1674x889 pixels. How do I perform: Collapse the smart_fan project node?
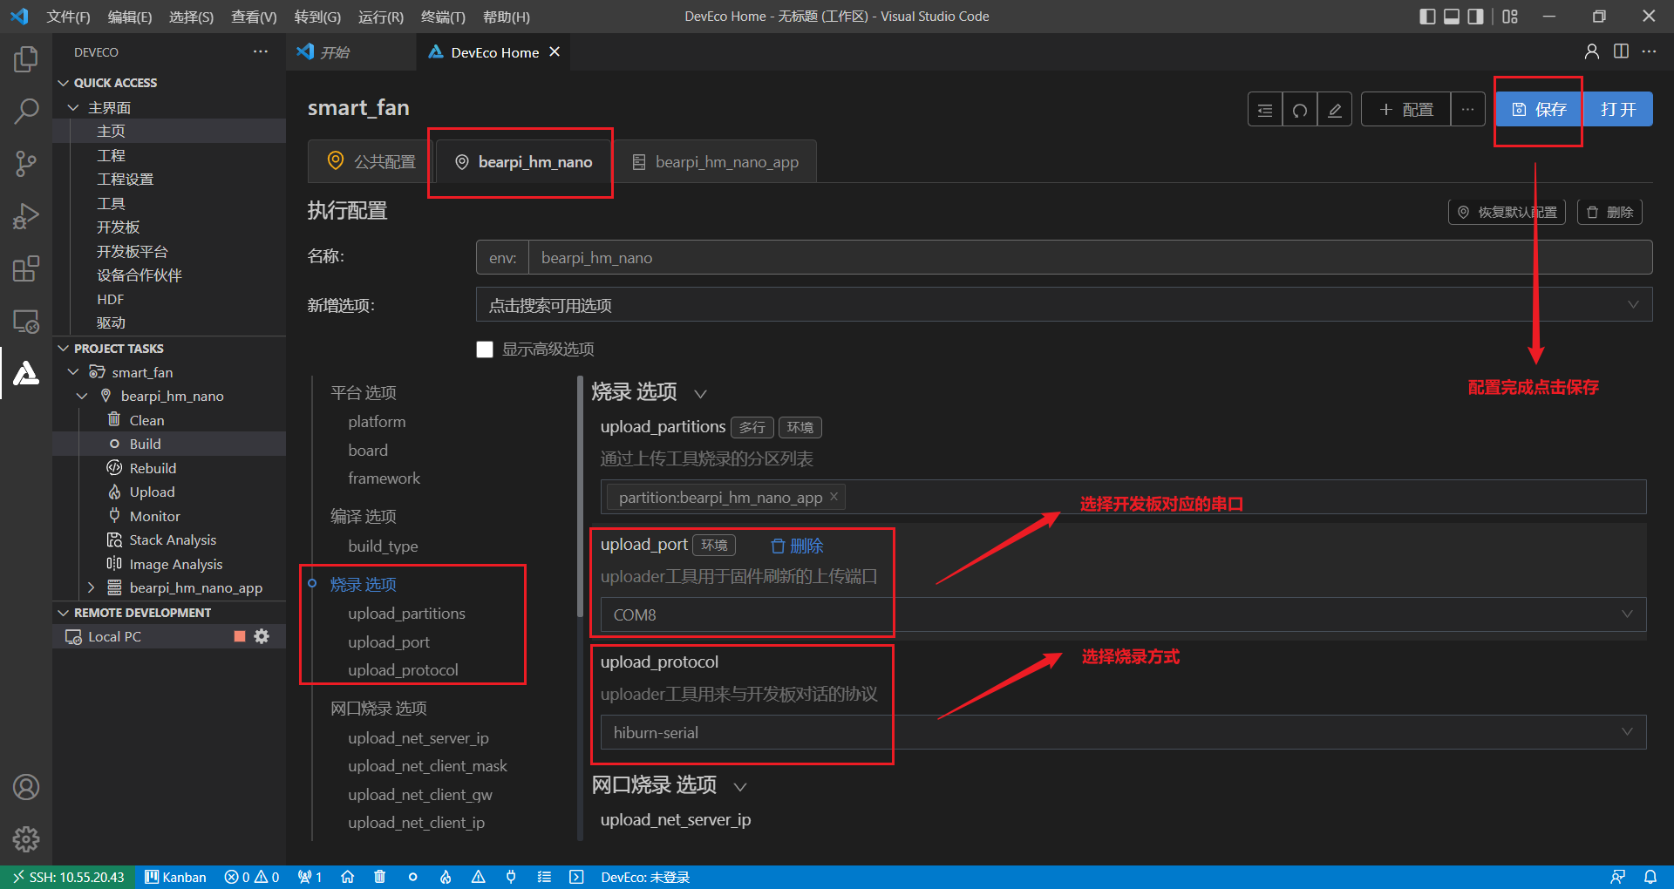click(73, 372)
